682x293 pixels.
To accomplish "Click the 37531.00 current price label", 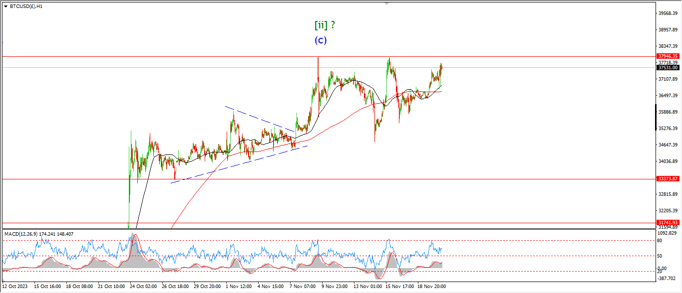I will coord(667,67).
